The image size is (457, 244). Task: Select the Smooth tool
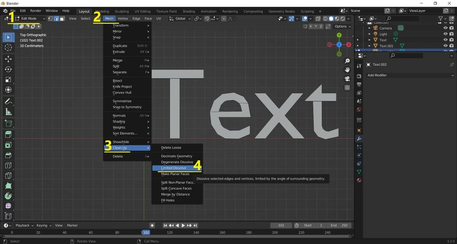pyautogui.click(x=8, y=206)
